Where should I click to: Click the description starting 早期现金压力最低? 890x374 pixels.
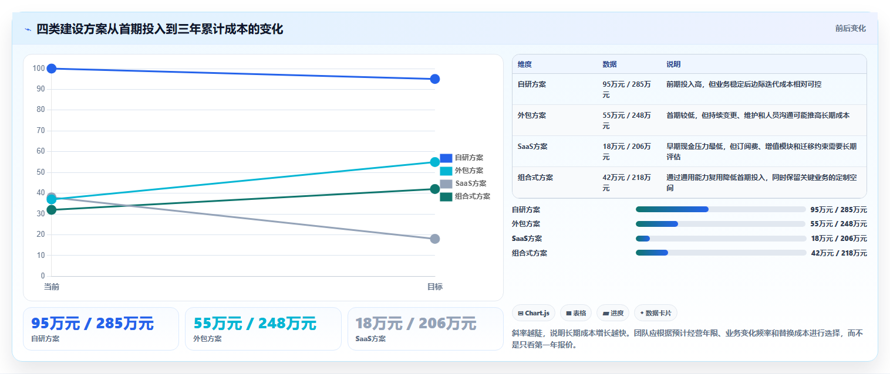[x=761, y=151]
